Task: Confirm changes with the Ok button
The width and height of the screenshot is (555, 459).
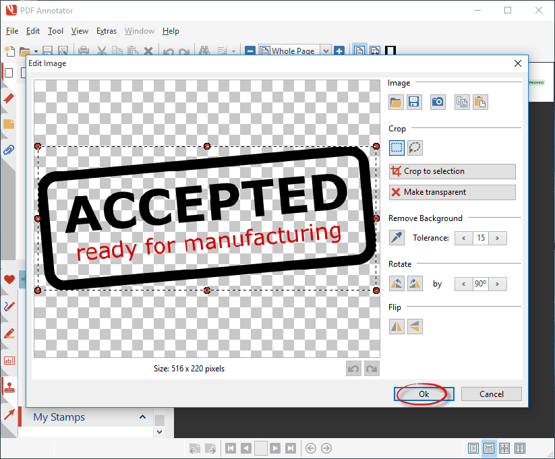Action: pos(423,394)
